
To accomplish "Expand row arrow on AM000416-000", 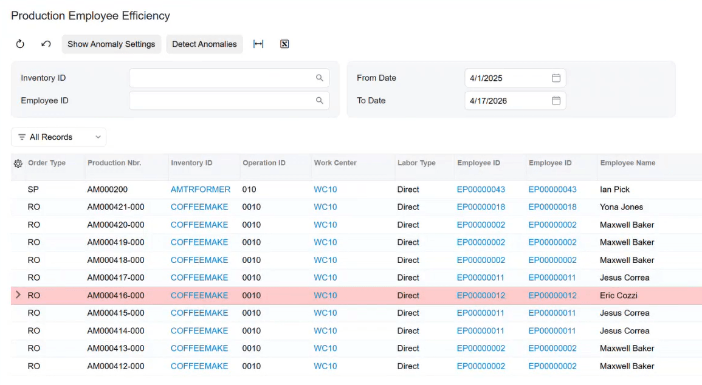I will (x=18, y=295).
